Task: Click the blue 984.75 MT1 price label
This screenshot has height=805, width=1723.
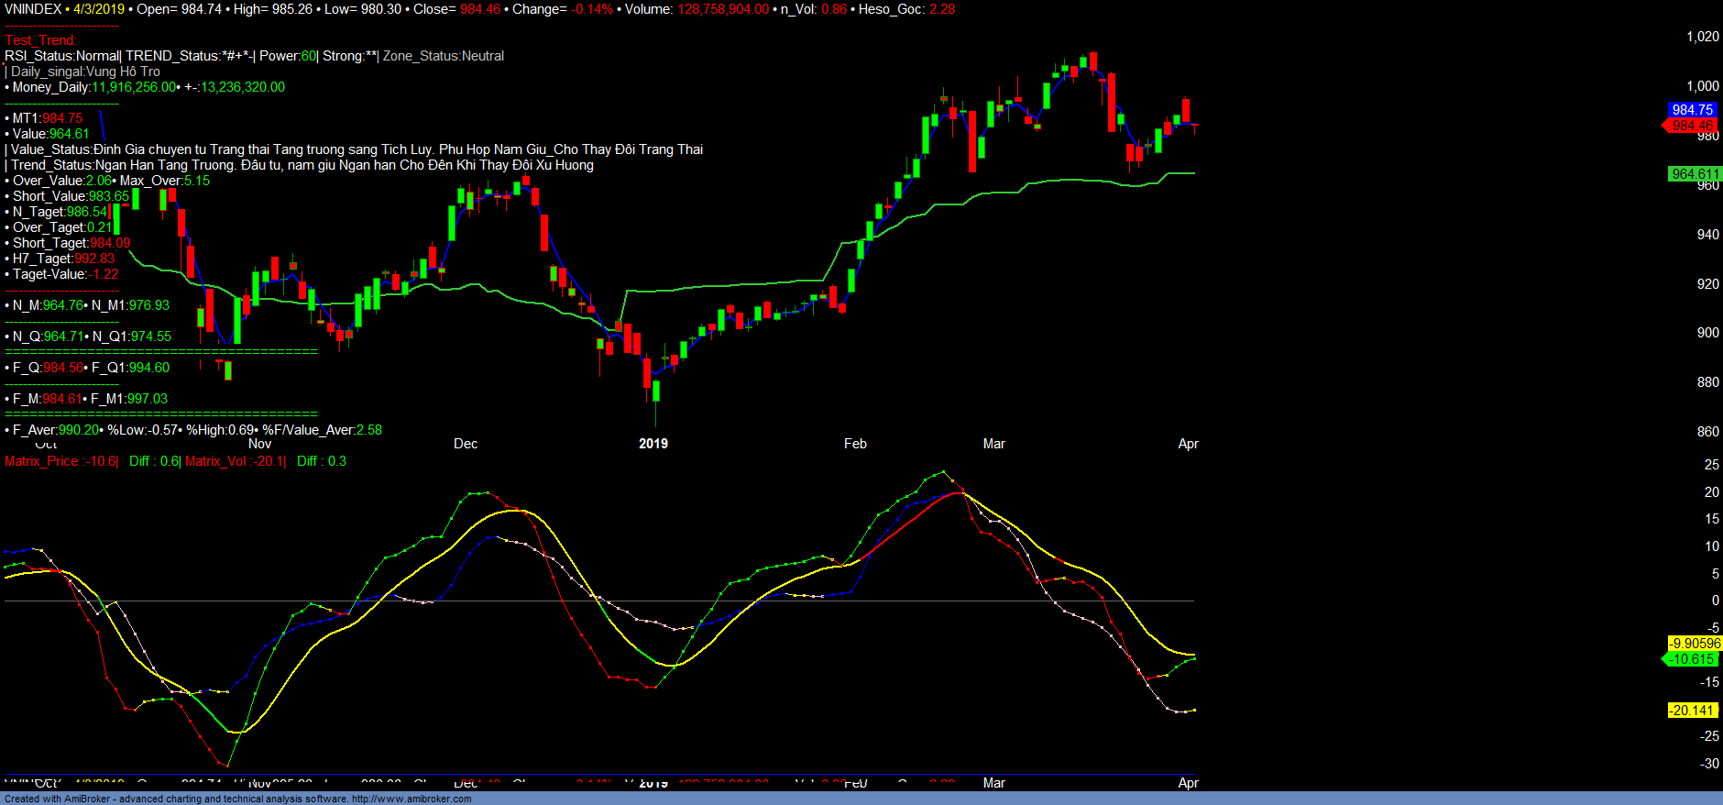Action: tap(1692, 110)
